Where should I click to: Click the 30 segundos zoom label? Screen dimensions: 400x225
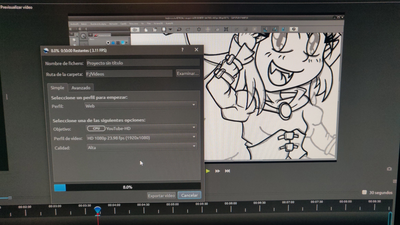tap(381, 192)
